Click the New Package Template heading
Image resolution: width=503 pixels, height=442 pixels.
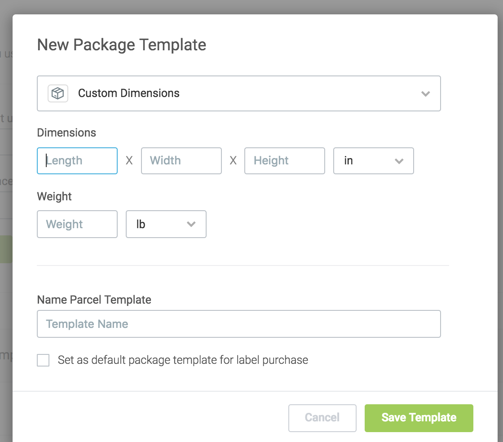pos(122,45)
